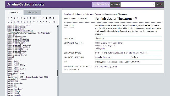The height and width of the screenshot is (96, 170).
Task: Copy the concept URI to clipboard
Action: coord(139,62)
